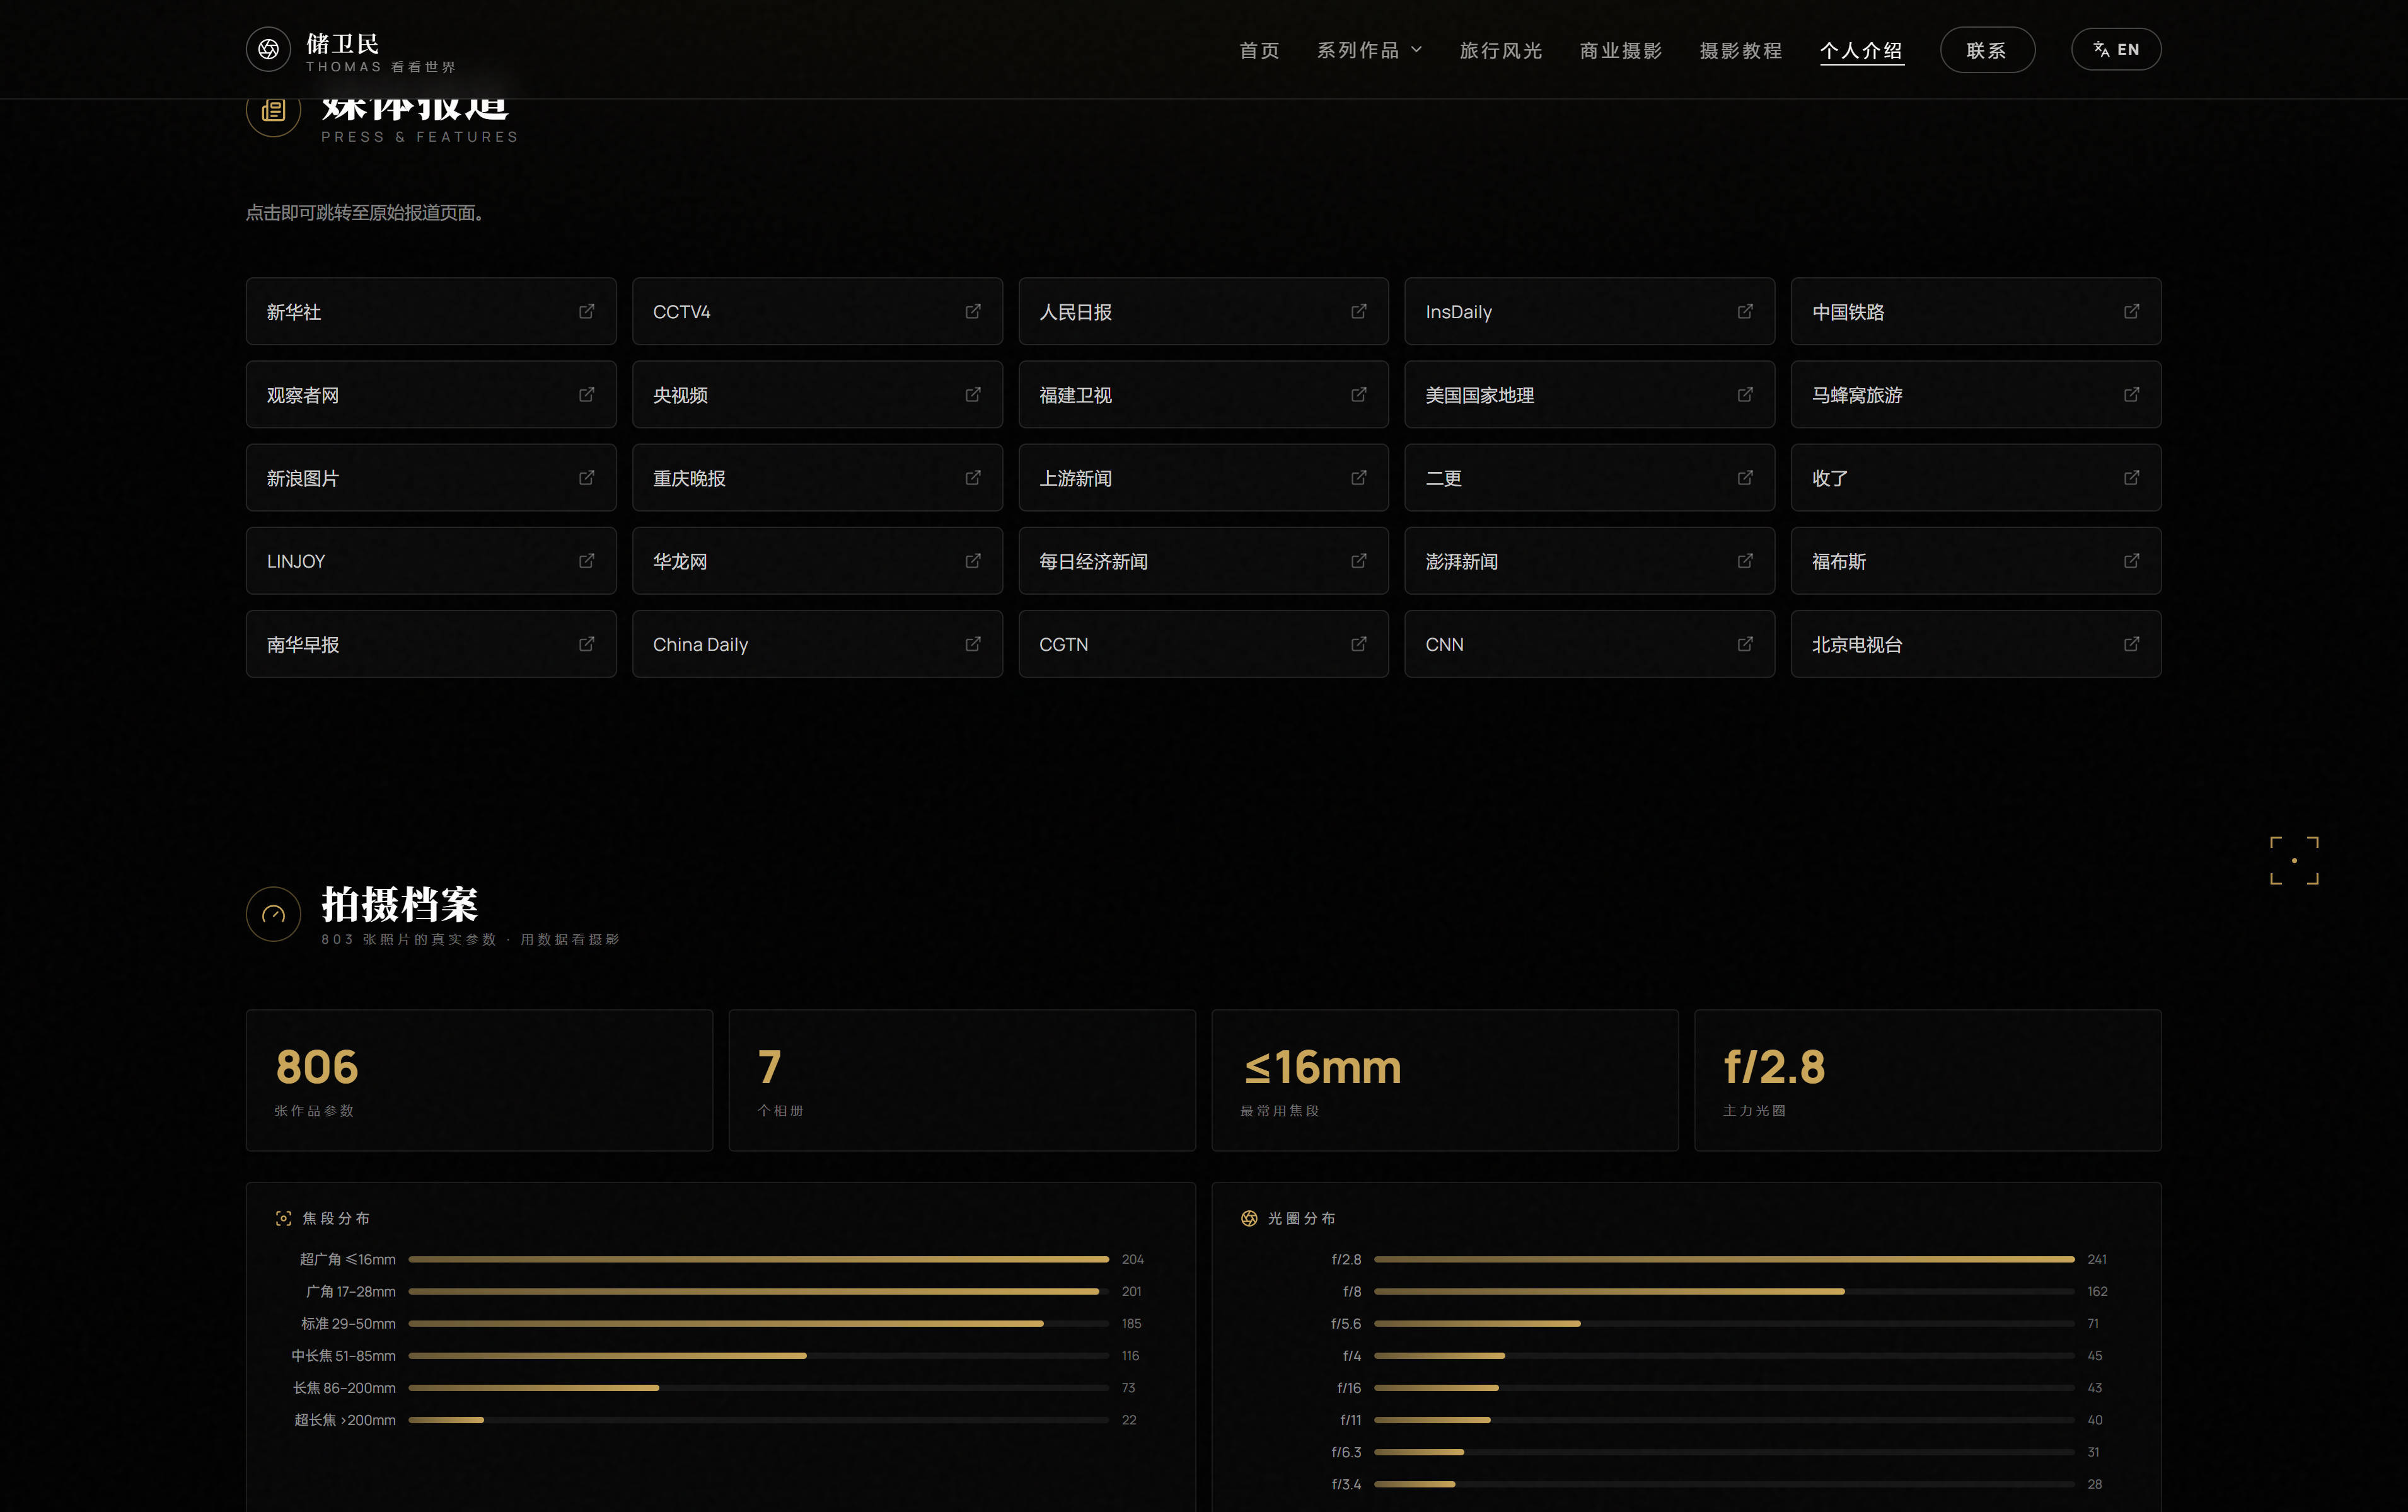Open 旅行风光 navigation item
Viewport: 2408px width, 1512px height.
pyautogui.click(x=1500, y=50)
